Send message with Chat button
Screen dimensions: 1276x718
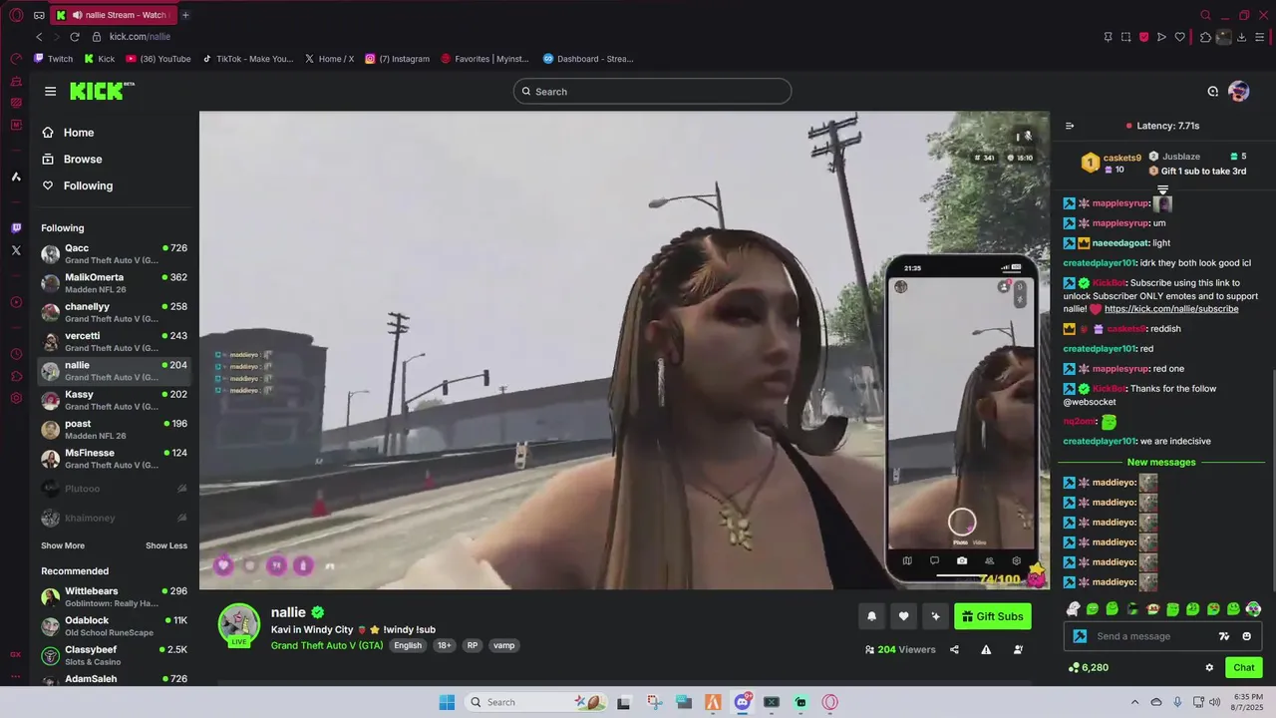1244,668
